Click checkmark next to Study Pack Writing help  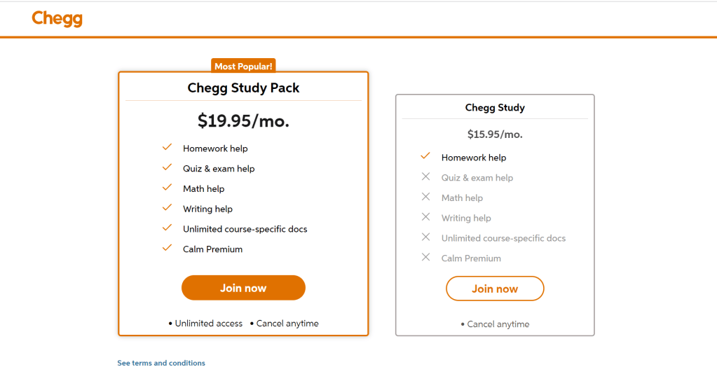167,208
